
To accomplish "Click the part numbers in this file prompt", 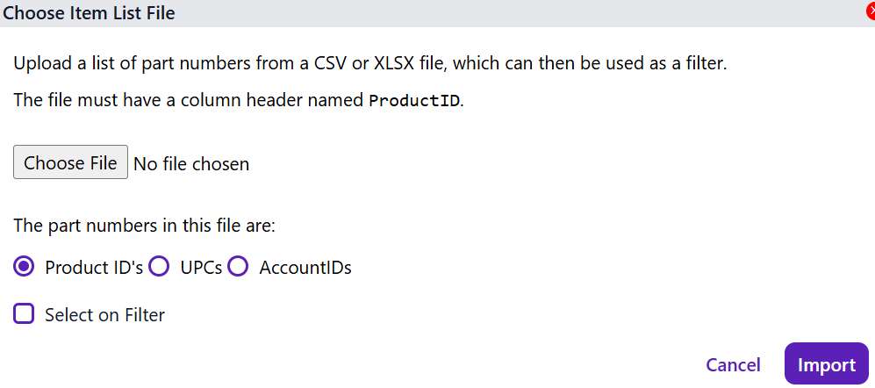I will [145, 226].
